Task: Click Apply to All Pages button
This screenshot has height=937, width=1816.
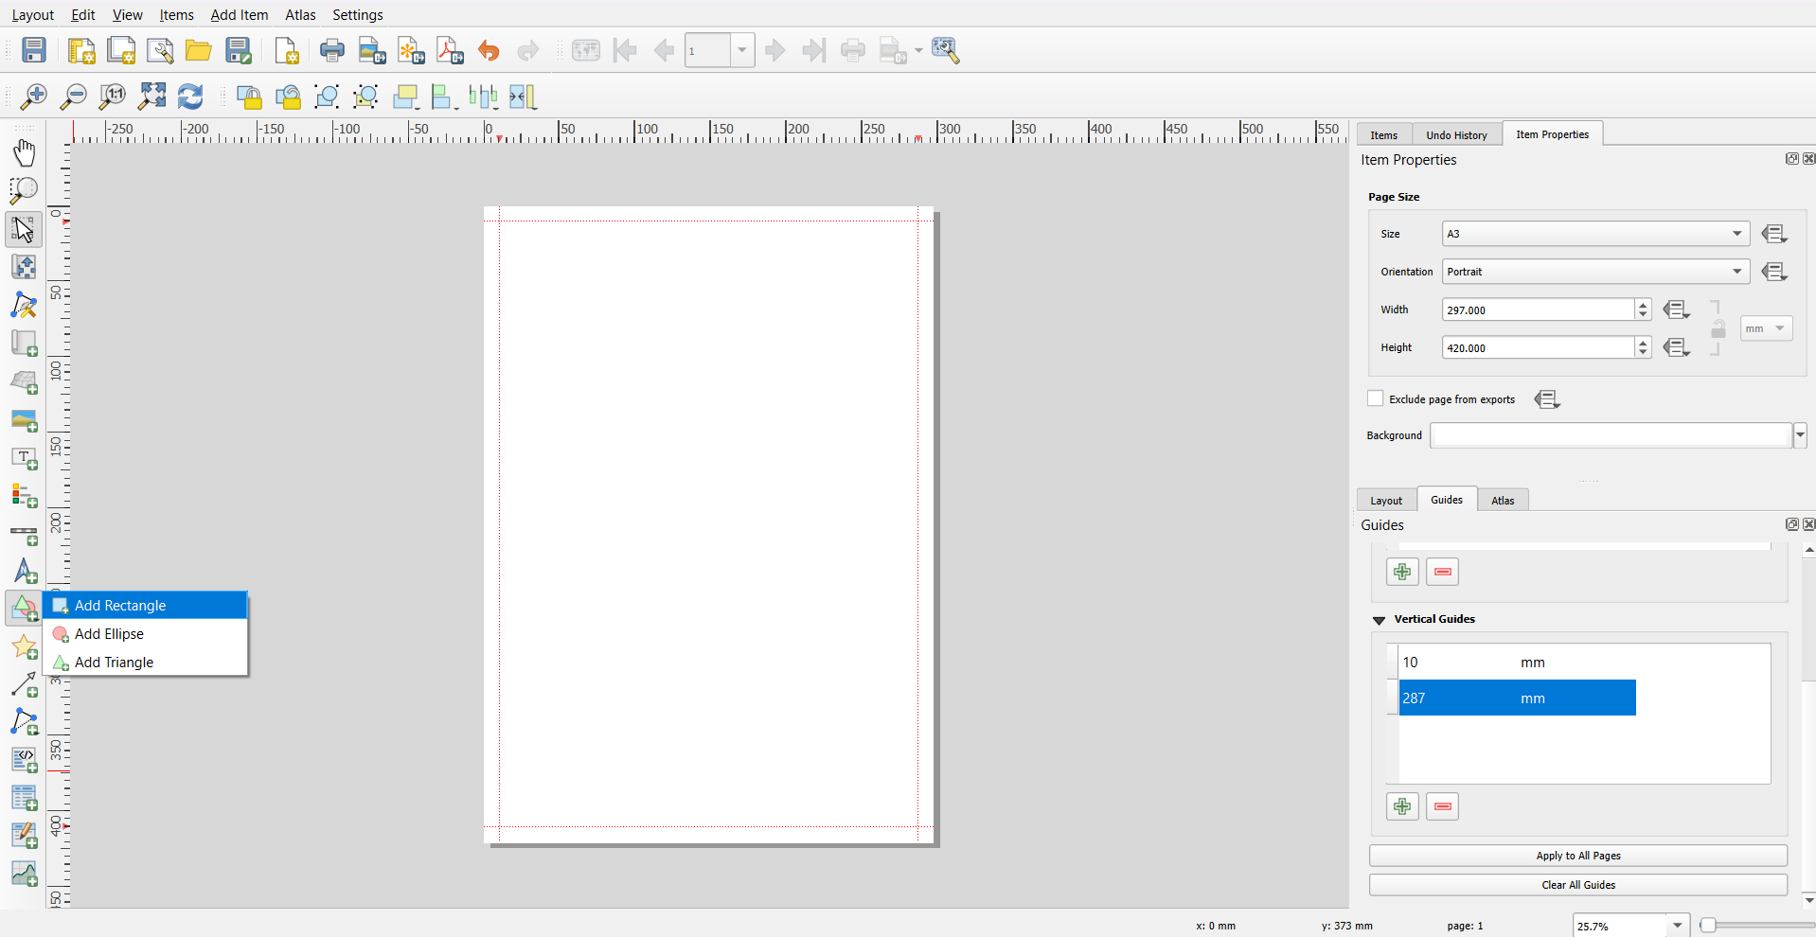Action: (1578, 856)
